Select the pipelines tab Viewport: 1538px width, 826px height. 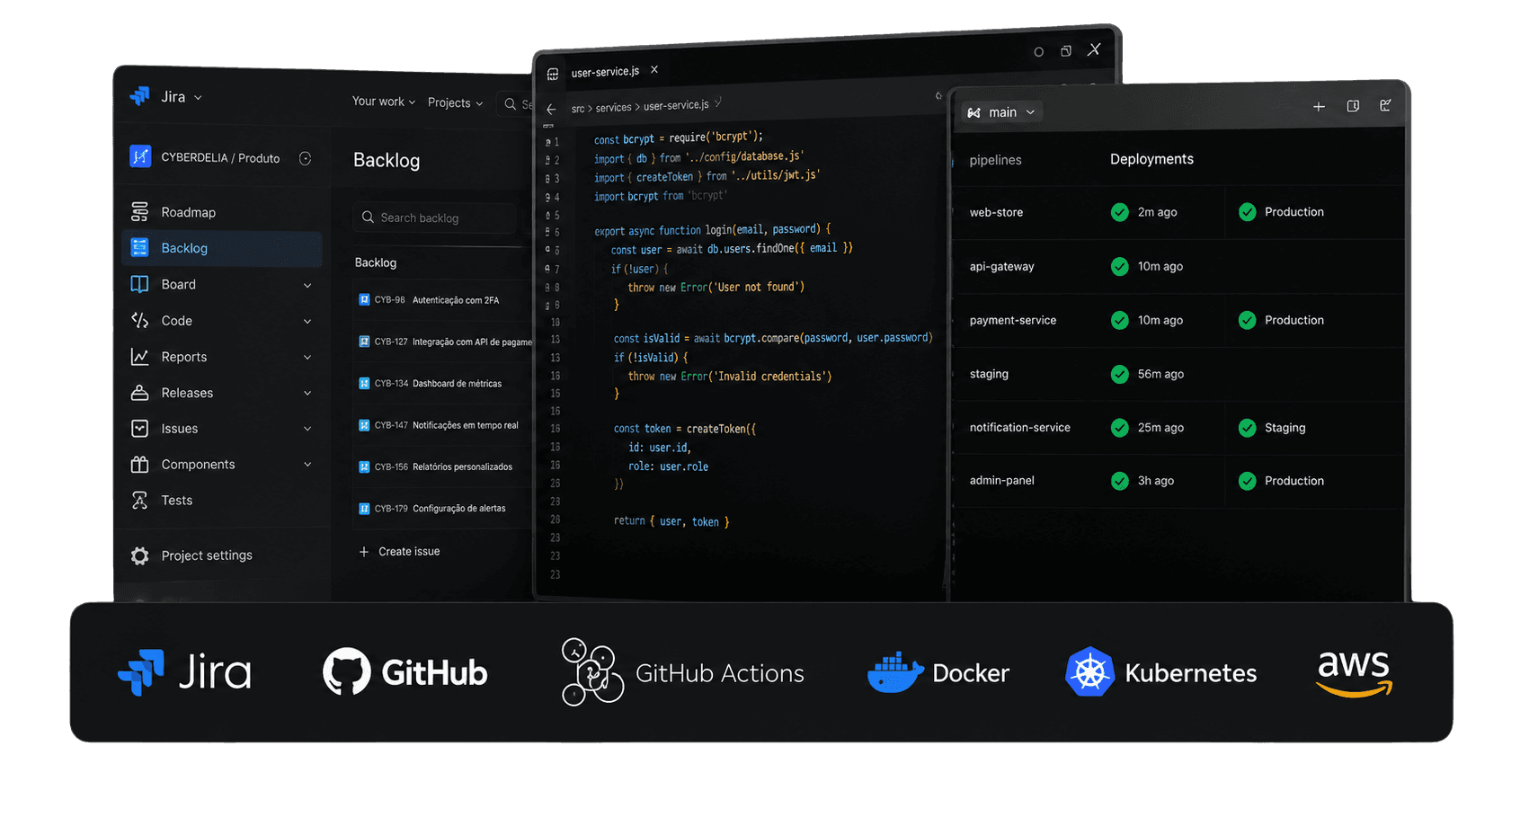995,160
